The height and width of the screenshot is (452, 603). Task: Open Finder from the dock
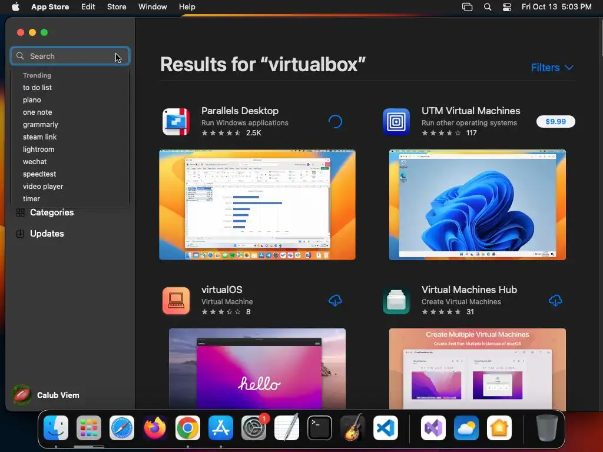point(56,428)
